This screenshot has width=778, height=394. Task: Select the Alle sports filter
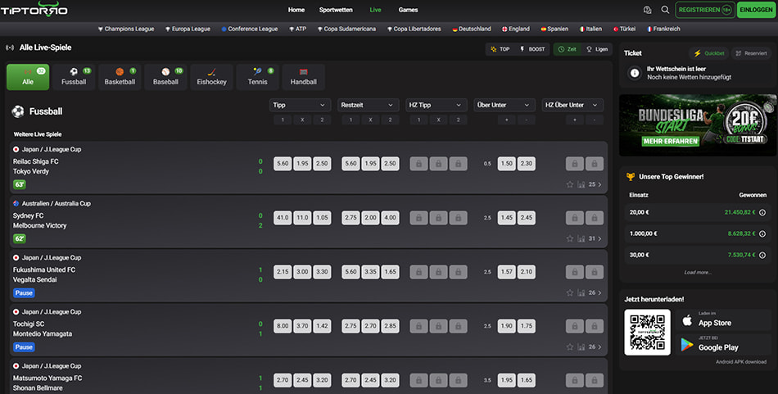[x=28, y=77]
